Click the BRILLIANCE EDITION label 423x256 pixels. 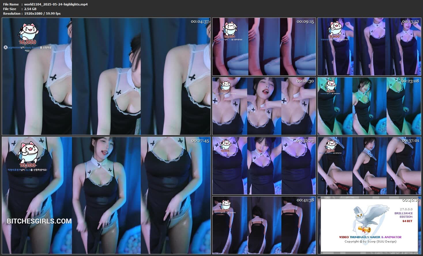point(403,215)
